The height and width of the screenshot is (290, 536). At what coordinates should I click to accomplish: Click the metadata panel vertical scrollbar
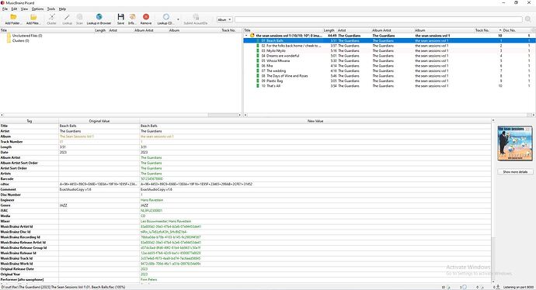click(493, 202)
